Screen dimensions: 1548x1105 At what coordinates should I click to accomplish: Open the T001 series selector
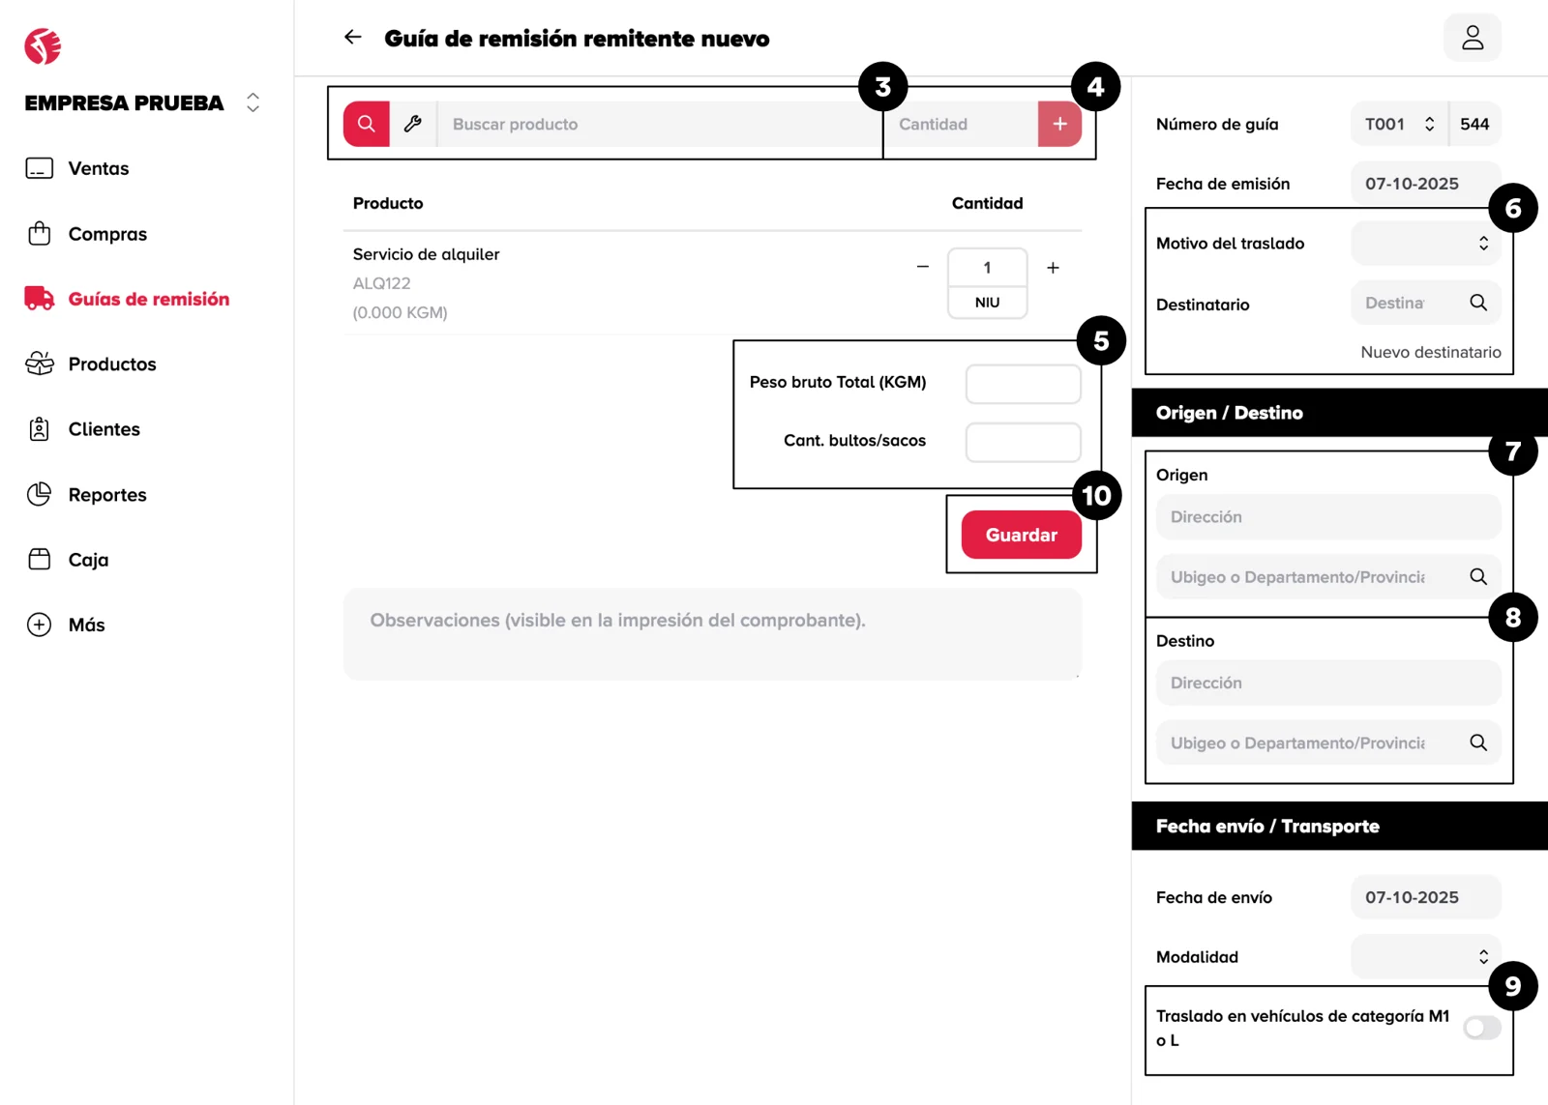point(1399,124)
